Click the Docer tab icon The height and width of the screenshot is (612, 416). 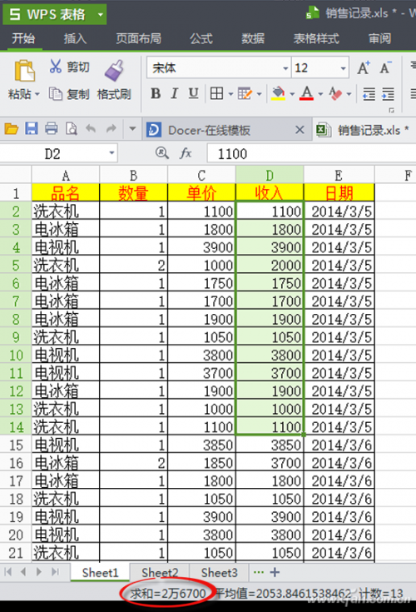tap(154, 130)
